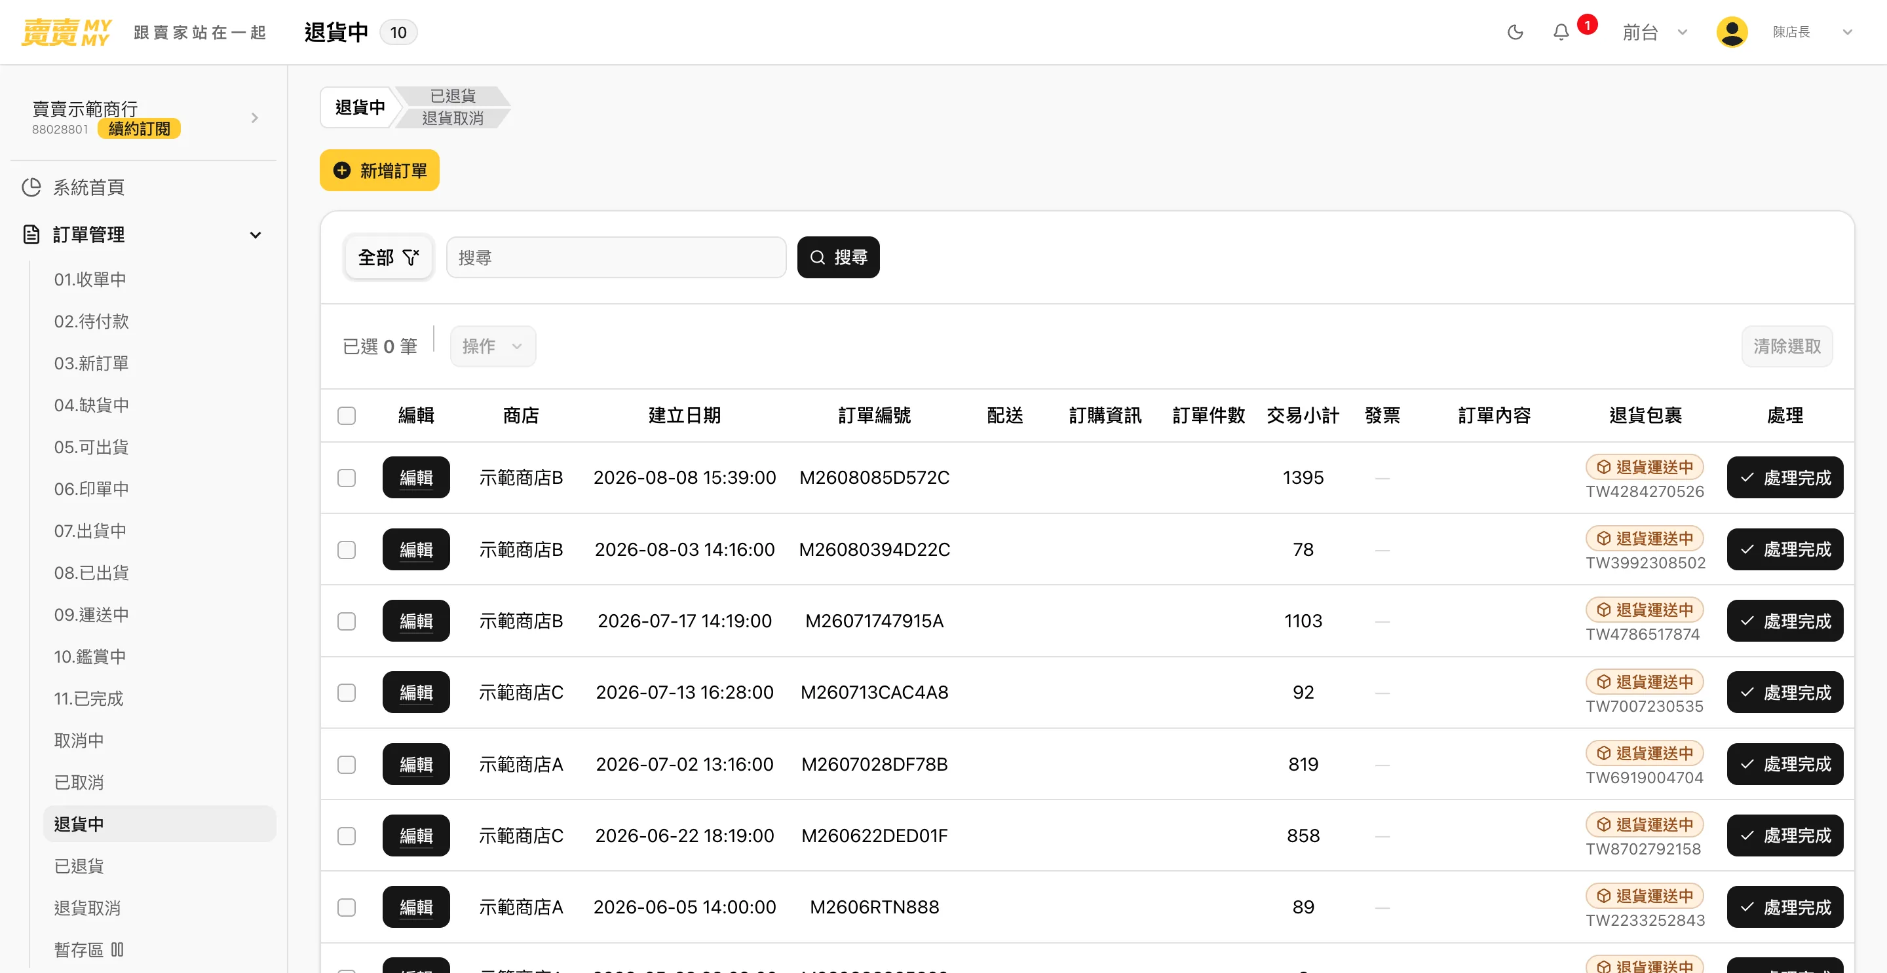
Task: Click 退貨運送中 badge for TW7007230535
Action: (1644, 682)
